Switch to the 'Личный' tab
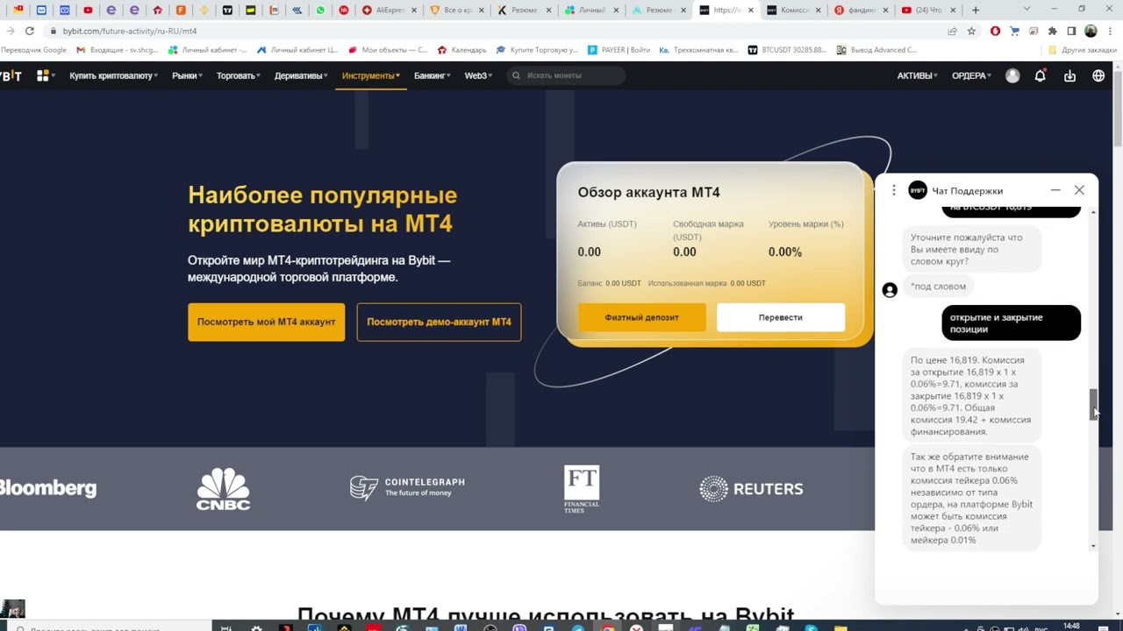 tap(590, 10)
